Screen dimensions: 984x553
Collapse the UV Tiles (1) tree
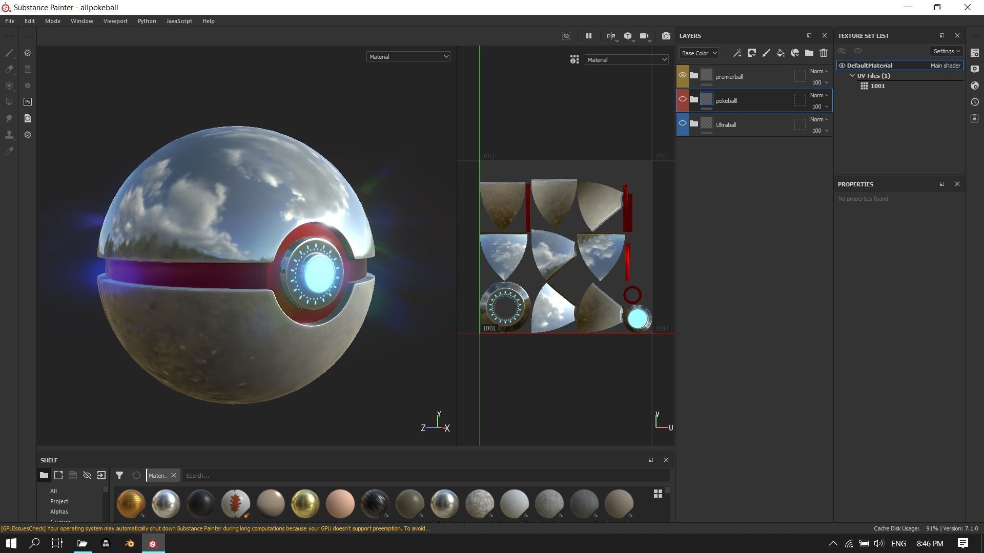click(852, 76)
